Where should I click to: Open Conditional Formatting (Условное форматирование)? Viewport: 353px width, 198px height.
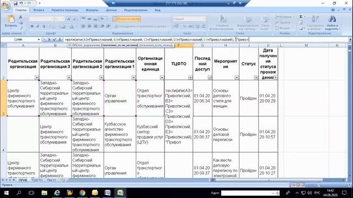click(222, 23)
